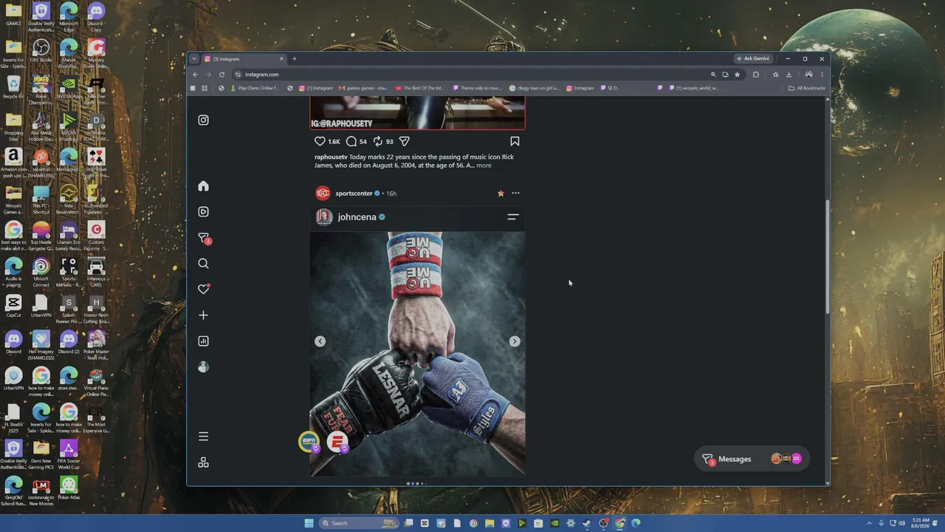This screenshot has width=945, height=532.
Task: Create a new post with the plus icon
Action: coord(203,316)
